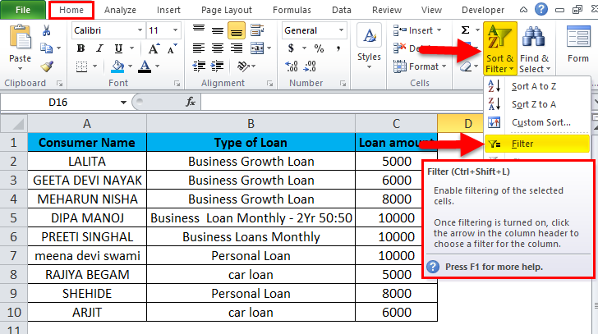Switch to the Formulas tab
The width and height of the screenshot is (598, 334).
[x=292, y=10]
